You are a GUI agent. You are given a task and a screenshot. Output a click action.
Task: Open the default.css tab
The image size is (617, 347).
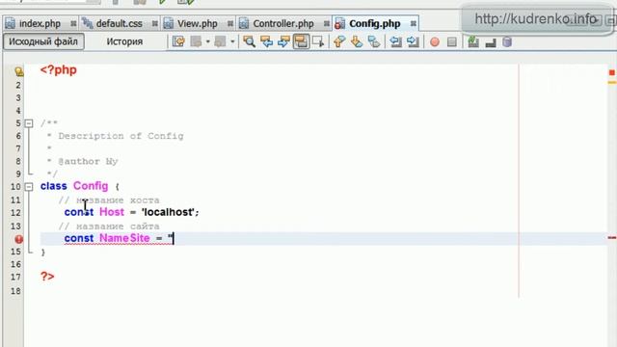click(x=120, y=23)
